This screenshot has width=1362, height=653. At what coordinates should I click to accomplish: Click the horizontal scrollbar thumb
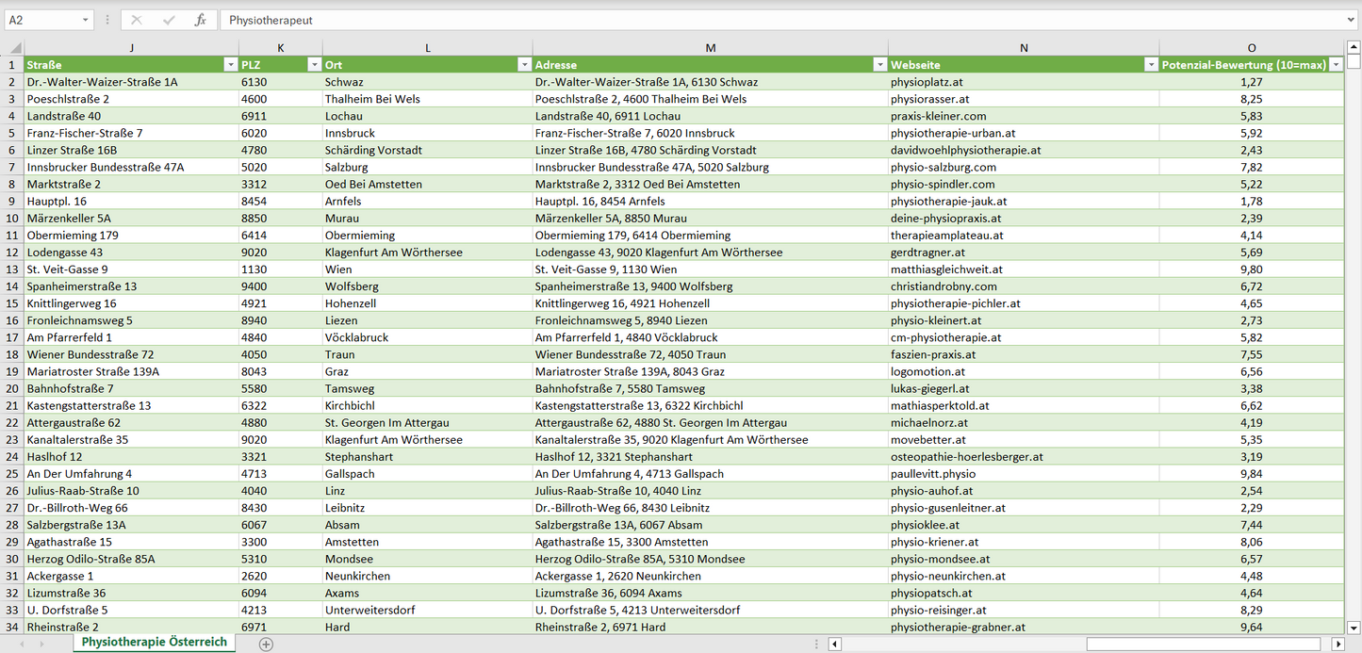[1205, 645]
